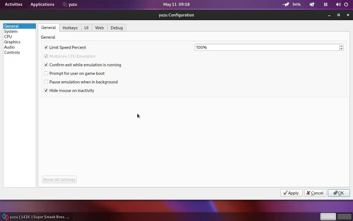Select CPU in the category list
This screenshot has height=221, width=353.
[x=20, y=37]
